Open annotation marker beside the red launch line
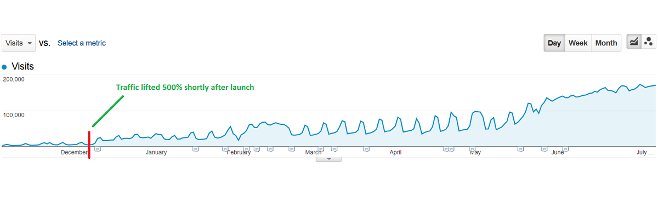This screenshot has height=219, width=658. pyautogui.click(x=98, y=148)
